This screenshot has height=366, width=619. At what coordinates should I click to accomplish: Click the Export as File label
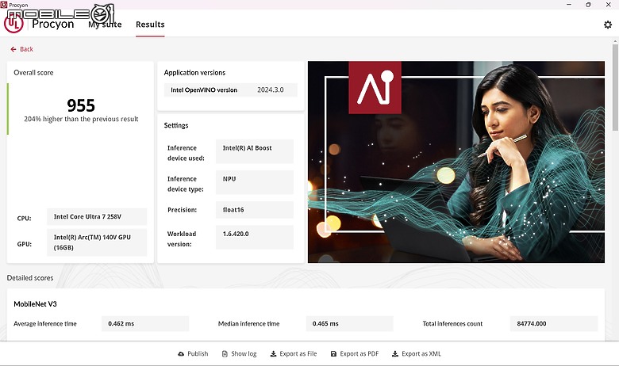coord(298,354)
